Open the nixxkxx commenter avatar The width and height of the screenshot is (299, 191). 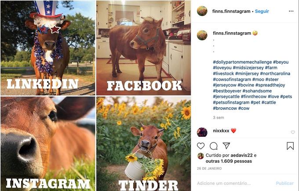[x=202, y=131]
